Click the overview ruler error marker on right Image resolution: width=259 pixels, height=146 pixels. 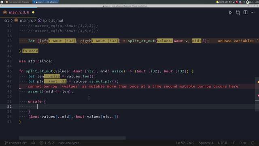tap(258, 96)
